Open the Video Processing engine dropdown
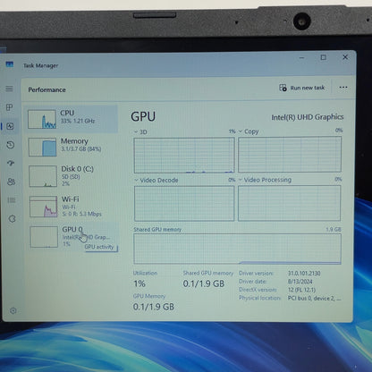The width and height of the screenshot is (372, 372). [265, 180]
